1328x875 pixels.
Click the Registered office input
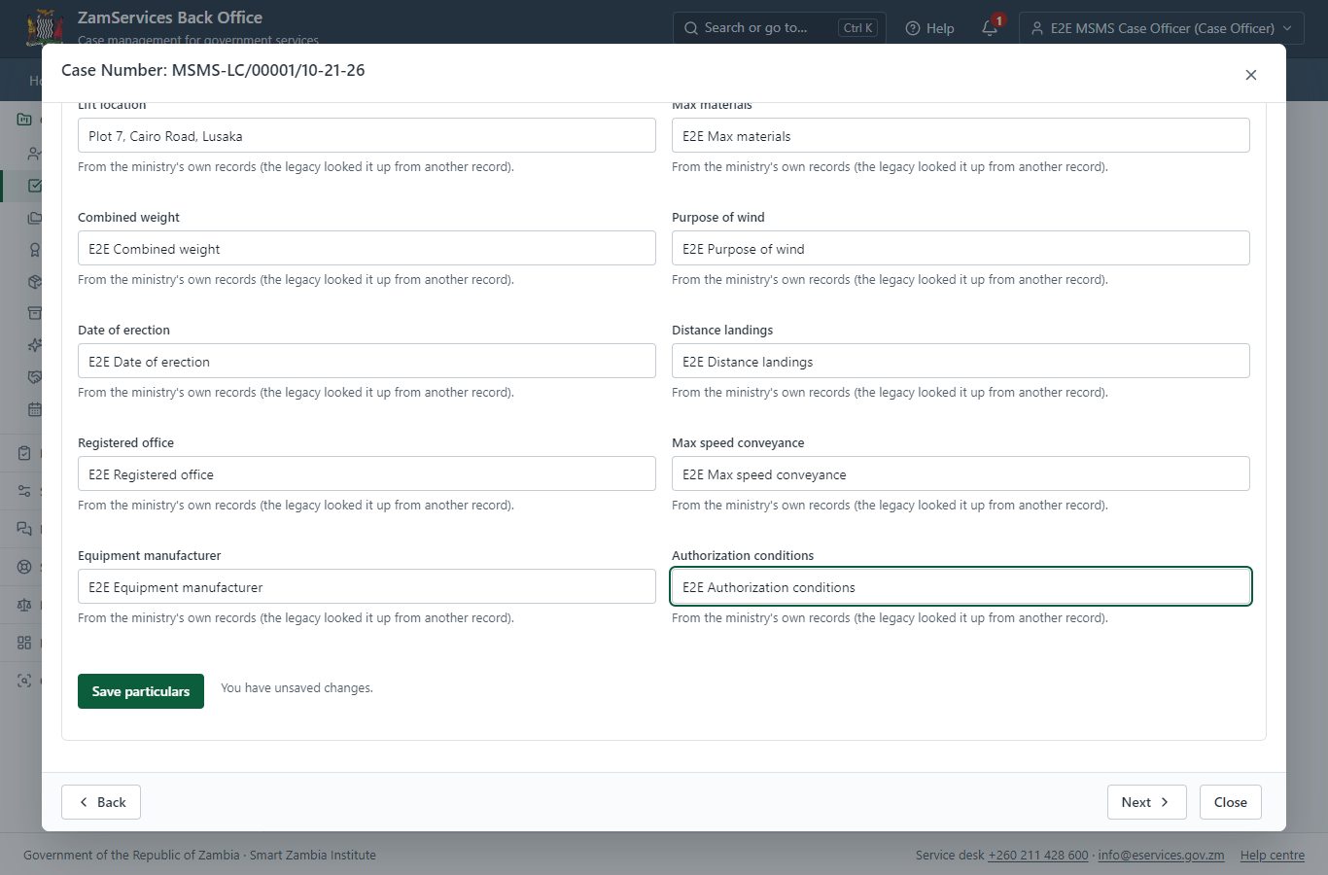pyautogui.click(x=367, y=473)
